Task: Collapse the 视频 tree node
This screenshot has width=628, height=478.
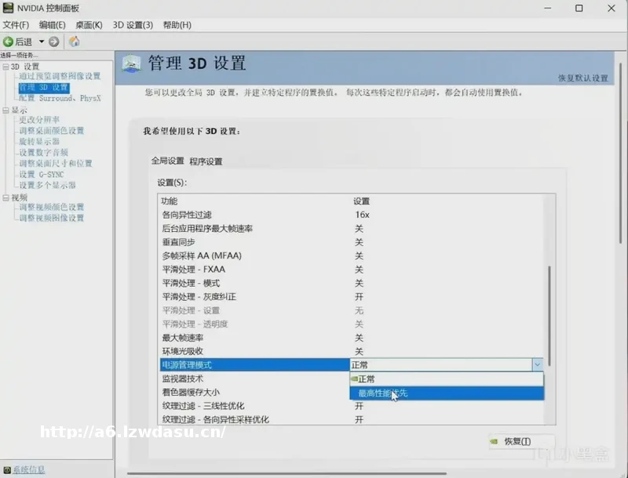Action: 5,197
